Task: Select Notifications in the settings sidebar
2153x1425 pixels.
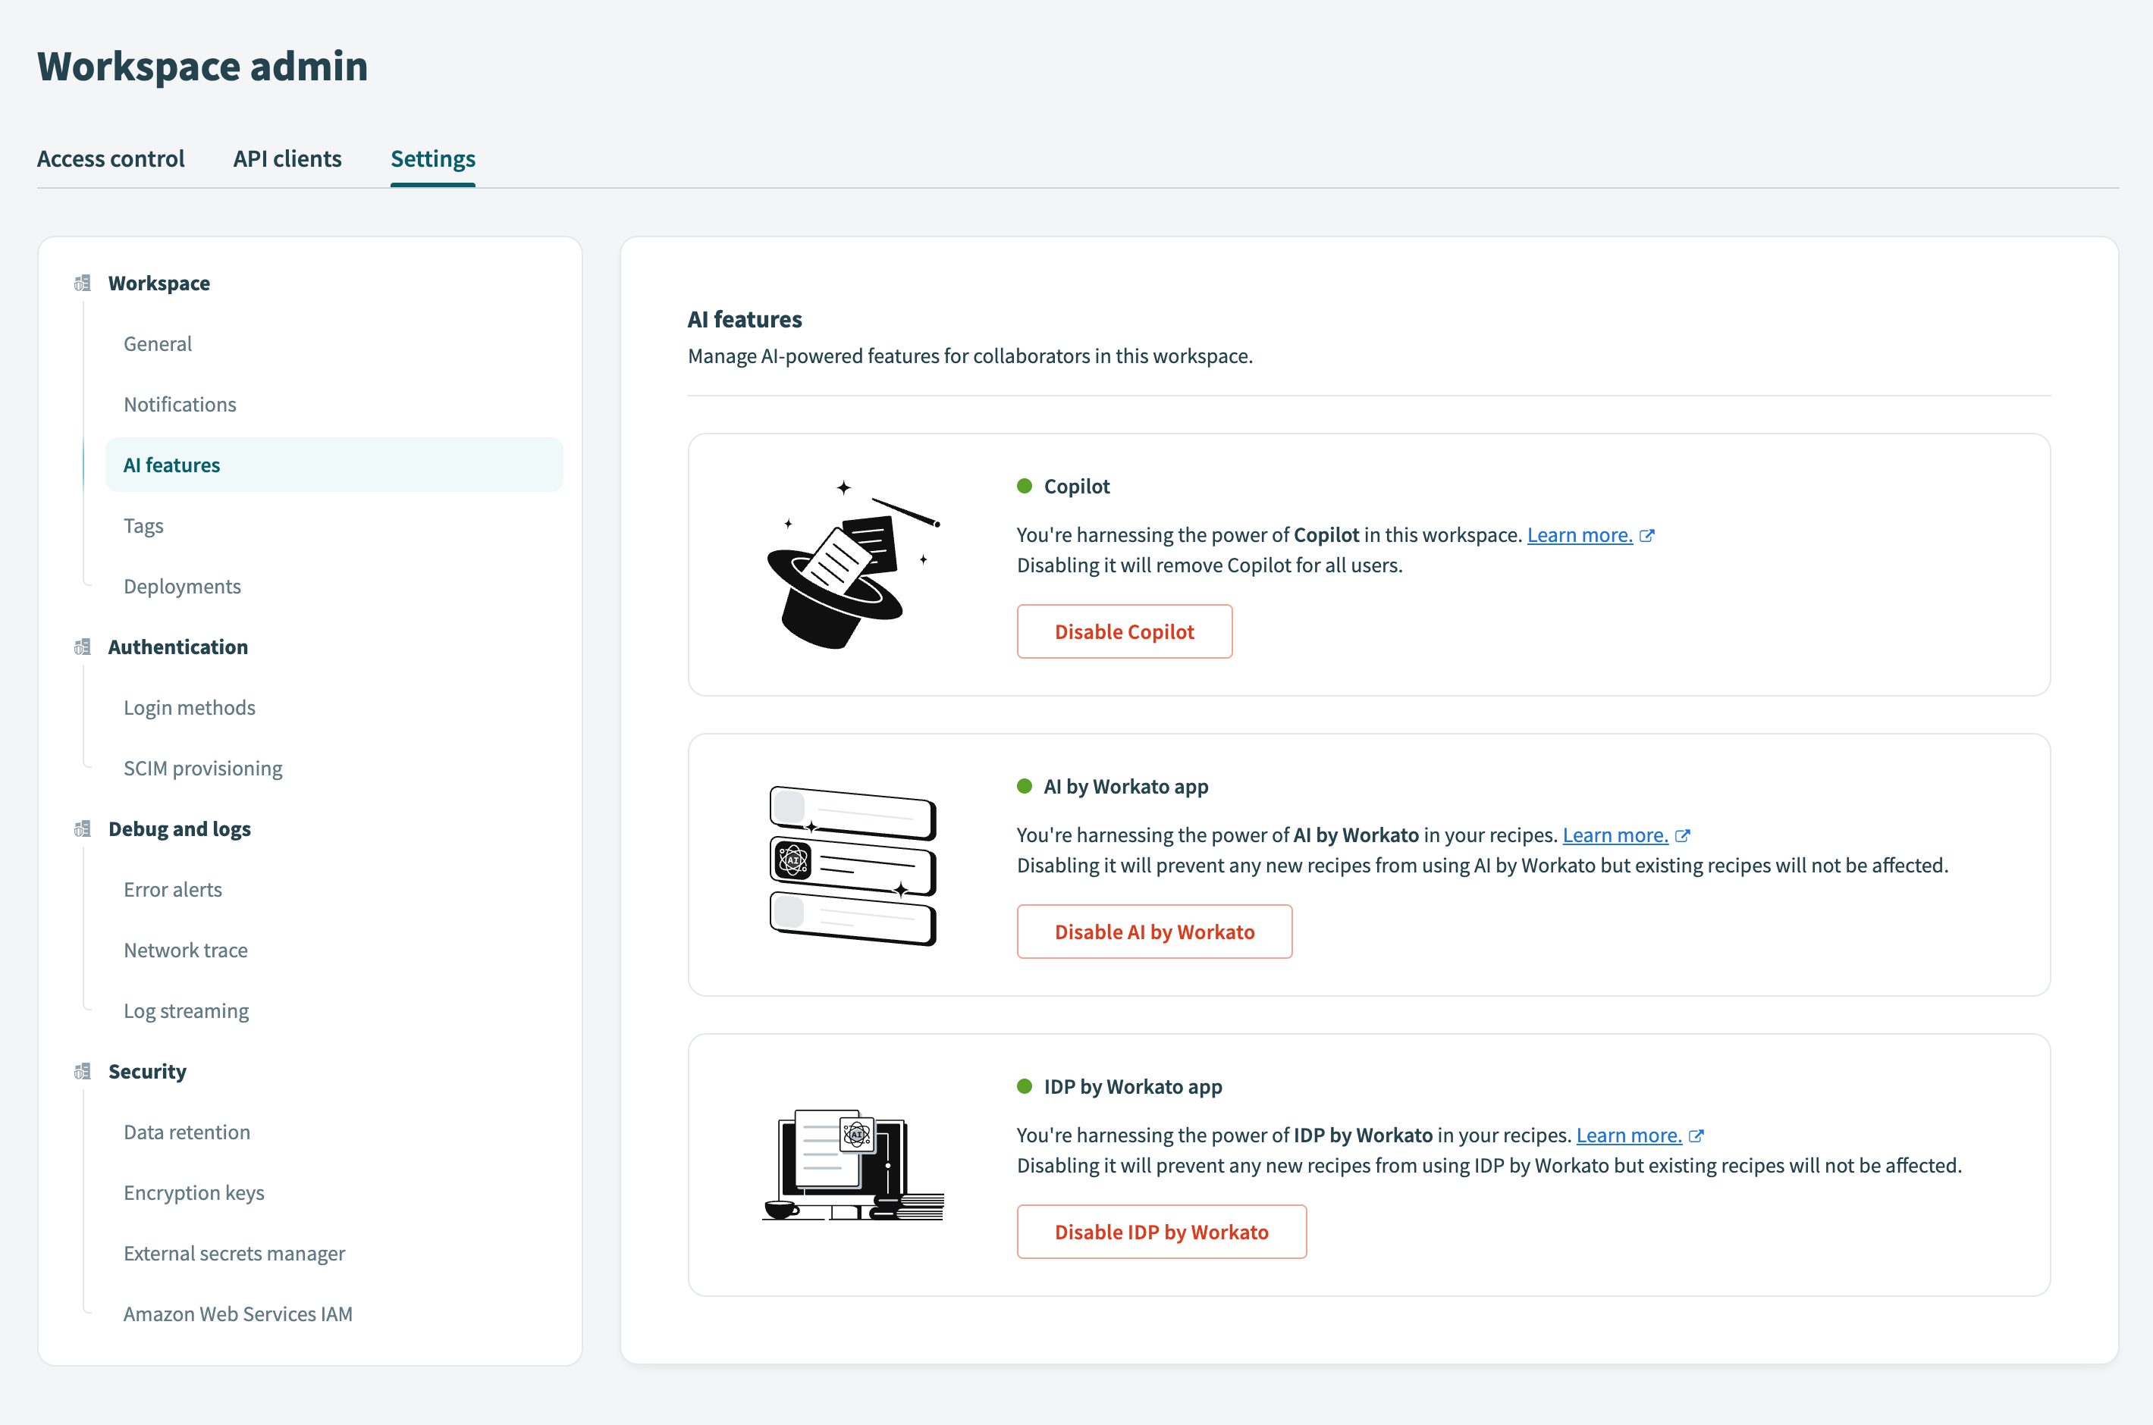Action: (x=180, y=405)
